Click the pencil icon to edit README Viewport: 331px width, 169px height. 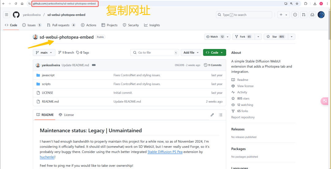[x=212, y=115]
